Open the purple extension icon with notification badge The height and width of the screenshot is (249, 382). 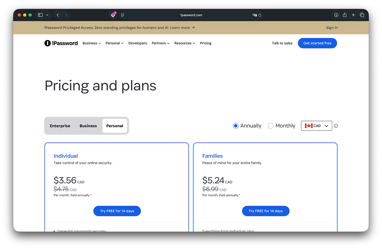(x=113, y=15)
